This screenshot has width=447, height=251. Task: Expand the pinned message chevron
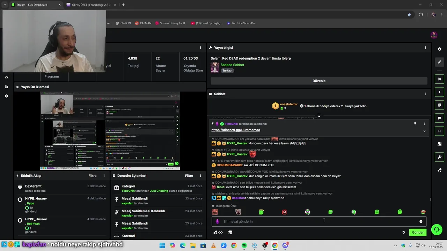(424, 131)
